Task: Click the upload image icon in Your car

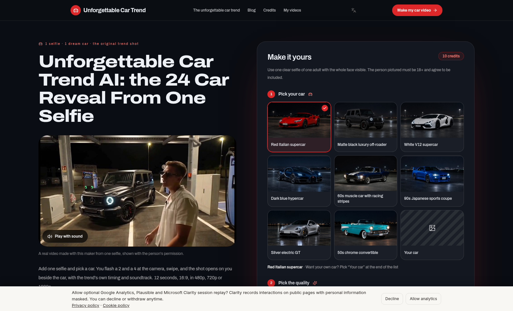Action: click(x=432, y=228)
